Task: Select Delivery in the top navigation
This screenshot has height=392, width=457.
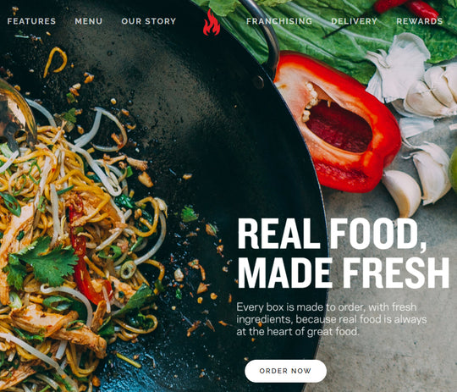Action: [354, 21]
